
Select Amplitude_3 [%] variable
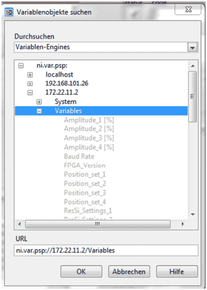coord(89,138)
